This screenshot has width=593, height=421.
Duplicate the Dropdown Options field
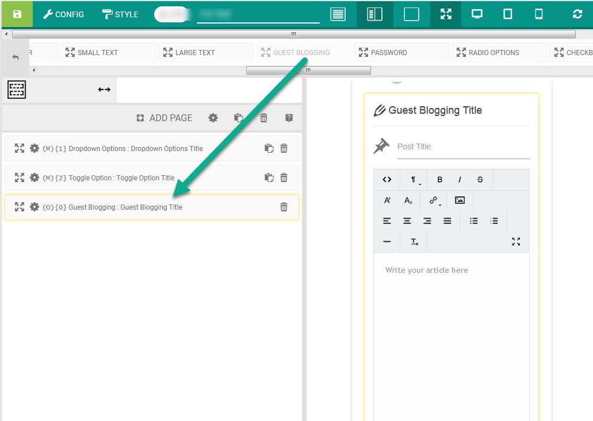click(x=269, y=148)
